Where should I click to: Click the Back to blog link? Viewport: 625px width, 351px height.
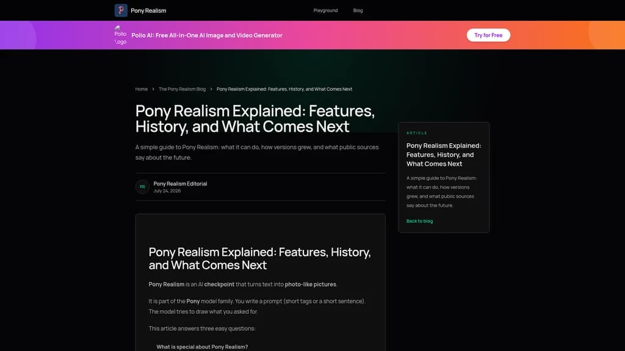[x=420, y=221]
